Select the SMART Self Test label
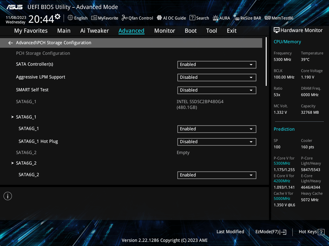The image size is (329, 246). click(32, 90)
